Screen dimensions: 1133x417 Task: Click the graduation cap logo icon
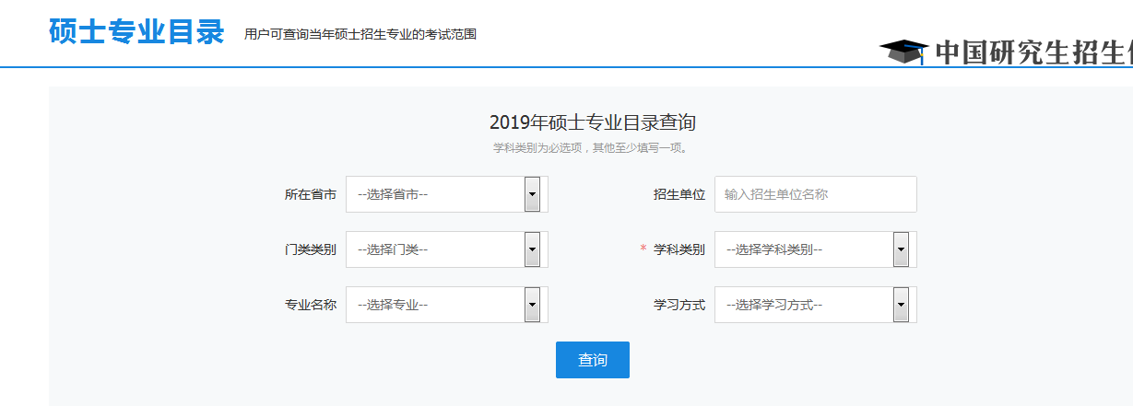(903, 51)
